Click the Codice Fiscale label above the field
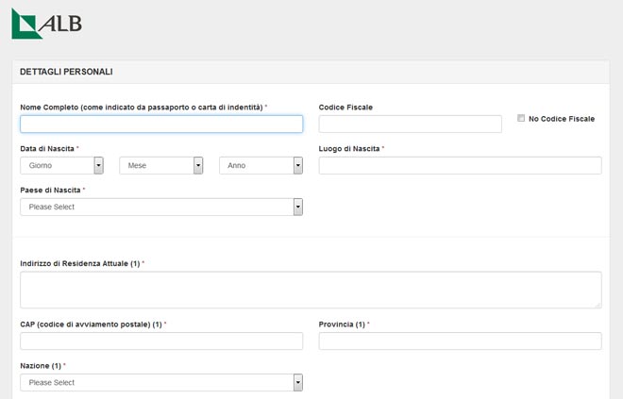Screen dimensions: 623x399 click(x=345, y=108)
